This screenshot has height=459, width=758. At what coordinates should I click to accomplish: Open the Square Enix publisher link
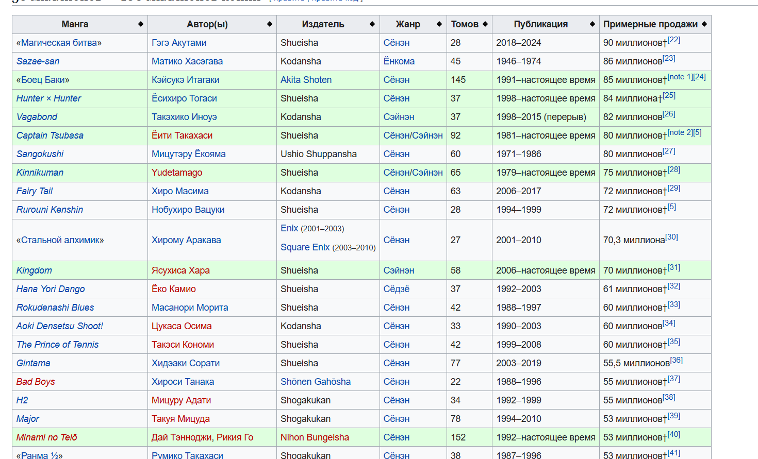click(x=305, y=247)
